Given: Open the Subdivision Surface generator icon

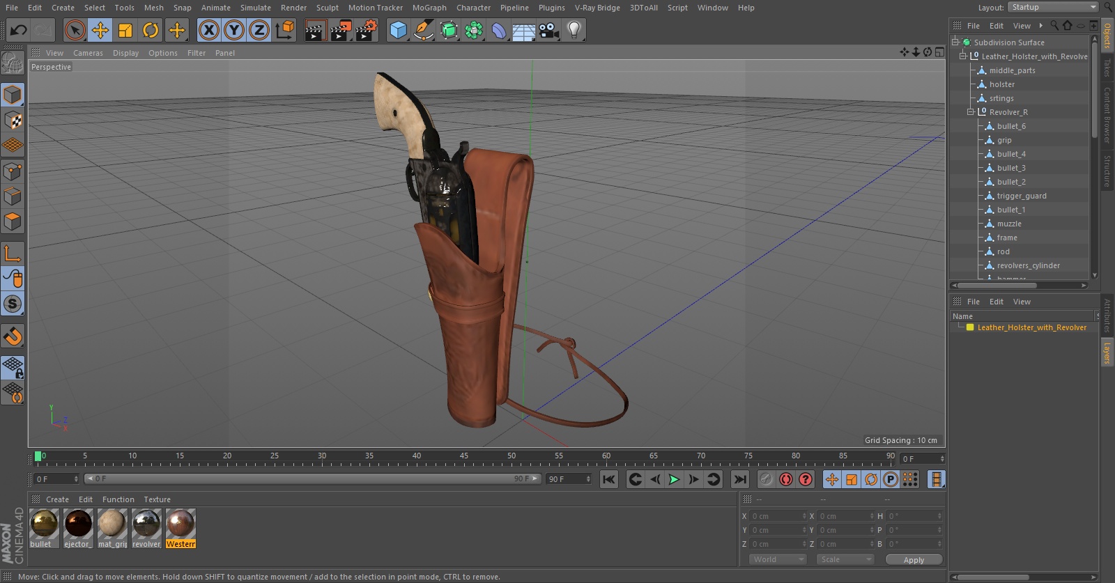Looking at the screenshot, I should point(449,30).
